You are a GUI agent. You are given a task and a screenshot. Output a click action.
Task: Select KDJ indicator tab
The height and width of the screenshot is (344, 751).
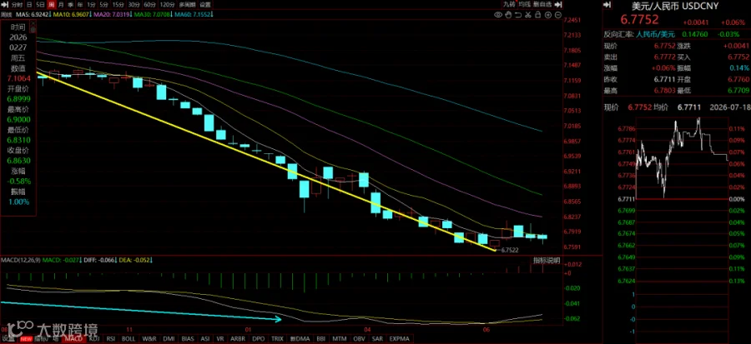(93, 339)
